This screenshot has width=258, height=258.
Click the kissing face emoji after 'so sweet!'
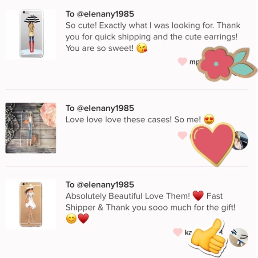142,48
